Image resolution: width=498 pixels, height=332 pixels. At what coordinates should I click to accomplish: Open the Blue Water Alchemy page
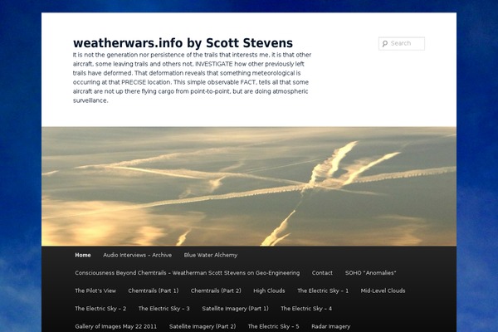(211, 255)
